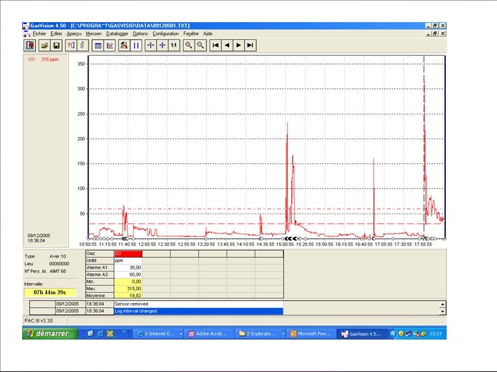This screenshot has width=497, height=372.
Task: Open the Configuration menu
Action: click(166, 33)
